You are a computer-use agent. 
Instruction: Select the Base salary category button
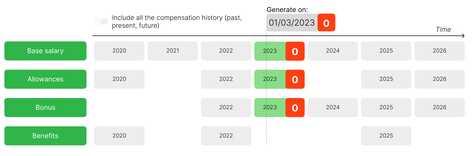(x=45, y=51)
